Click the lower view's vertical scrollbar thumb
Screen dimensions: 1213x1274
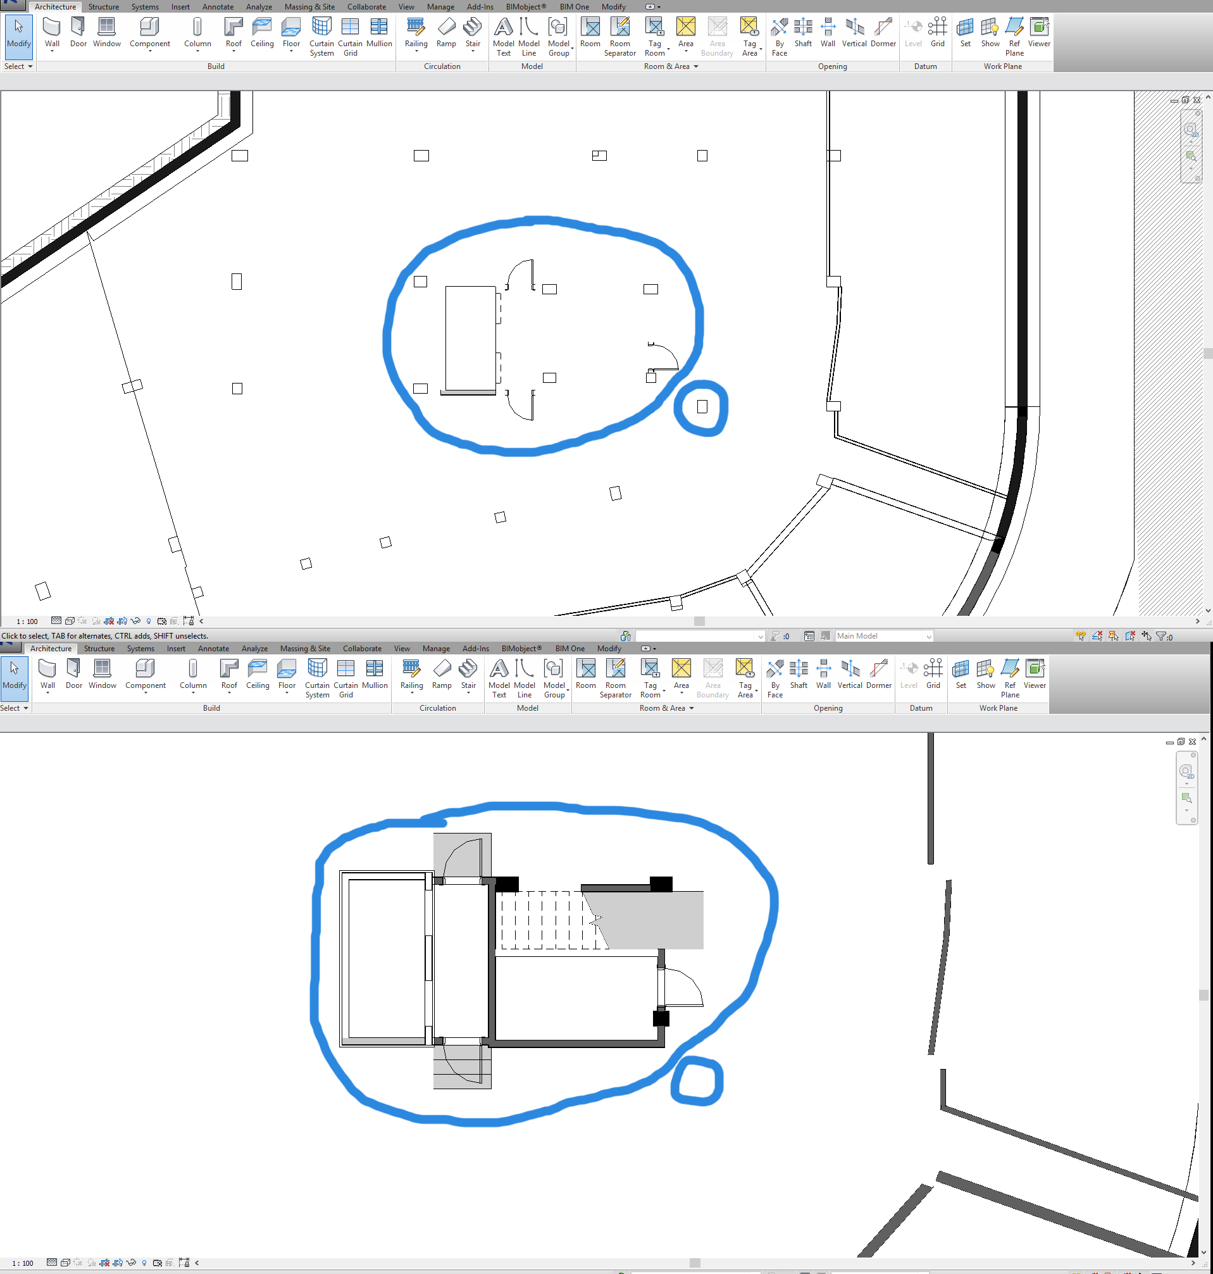click(1204, 996)
